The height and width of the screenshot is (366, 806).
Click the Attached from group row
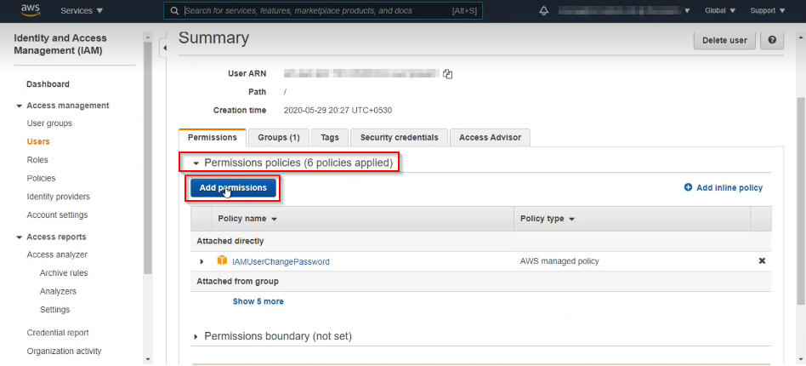coord(480,282)
